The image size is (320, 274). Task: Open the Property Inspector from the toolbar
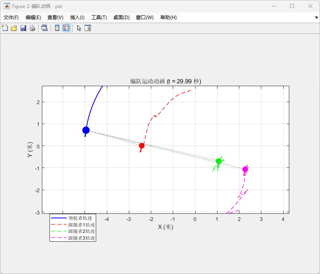click(88, 28)
